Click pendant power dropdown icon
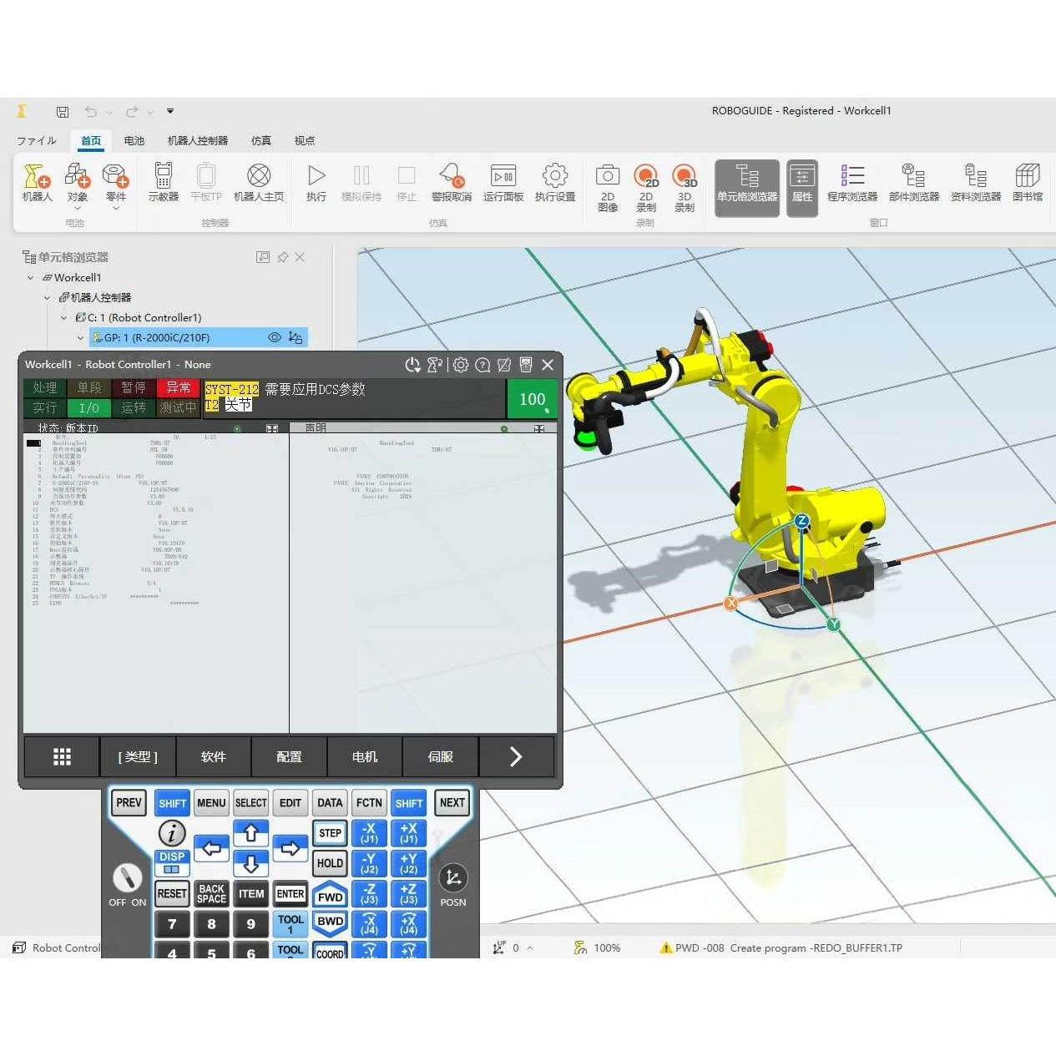The width and height of the screenshot is (1056, 1056). (x=412, y=365)
